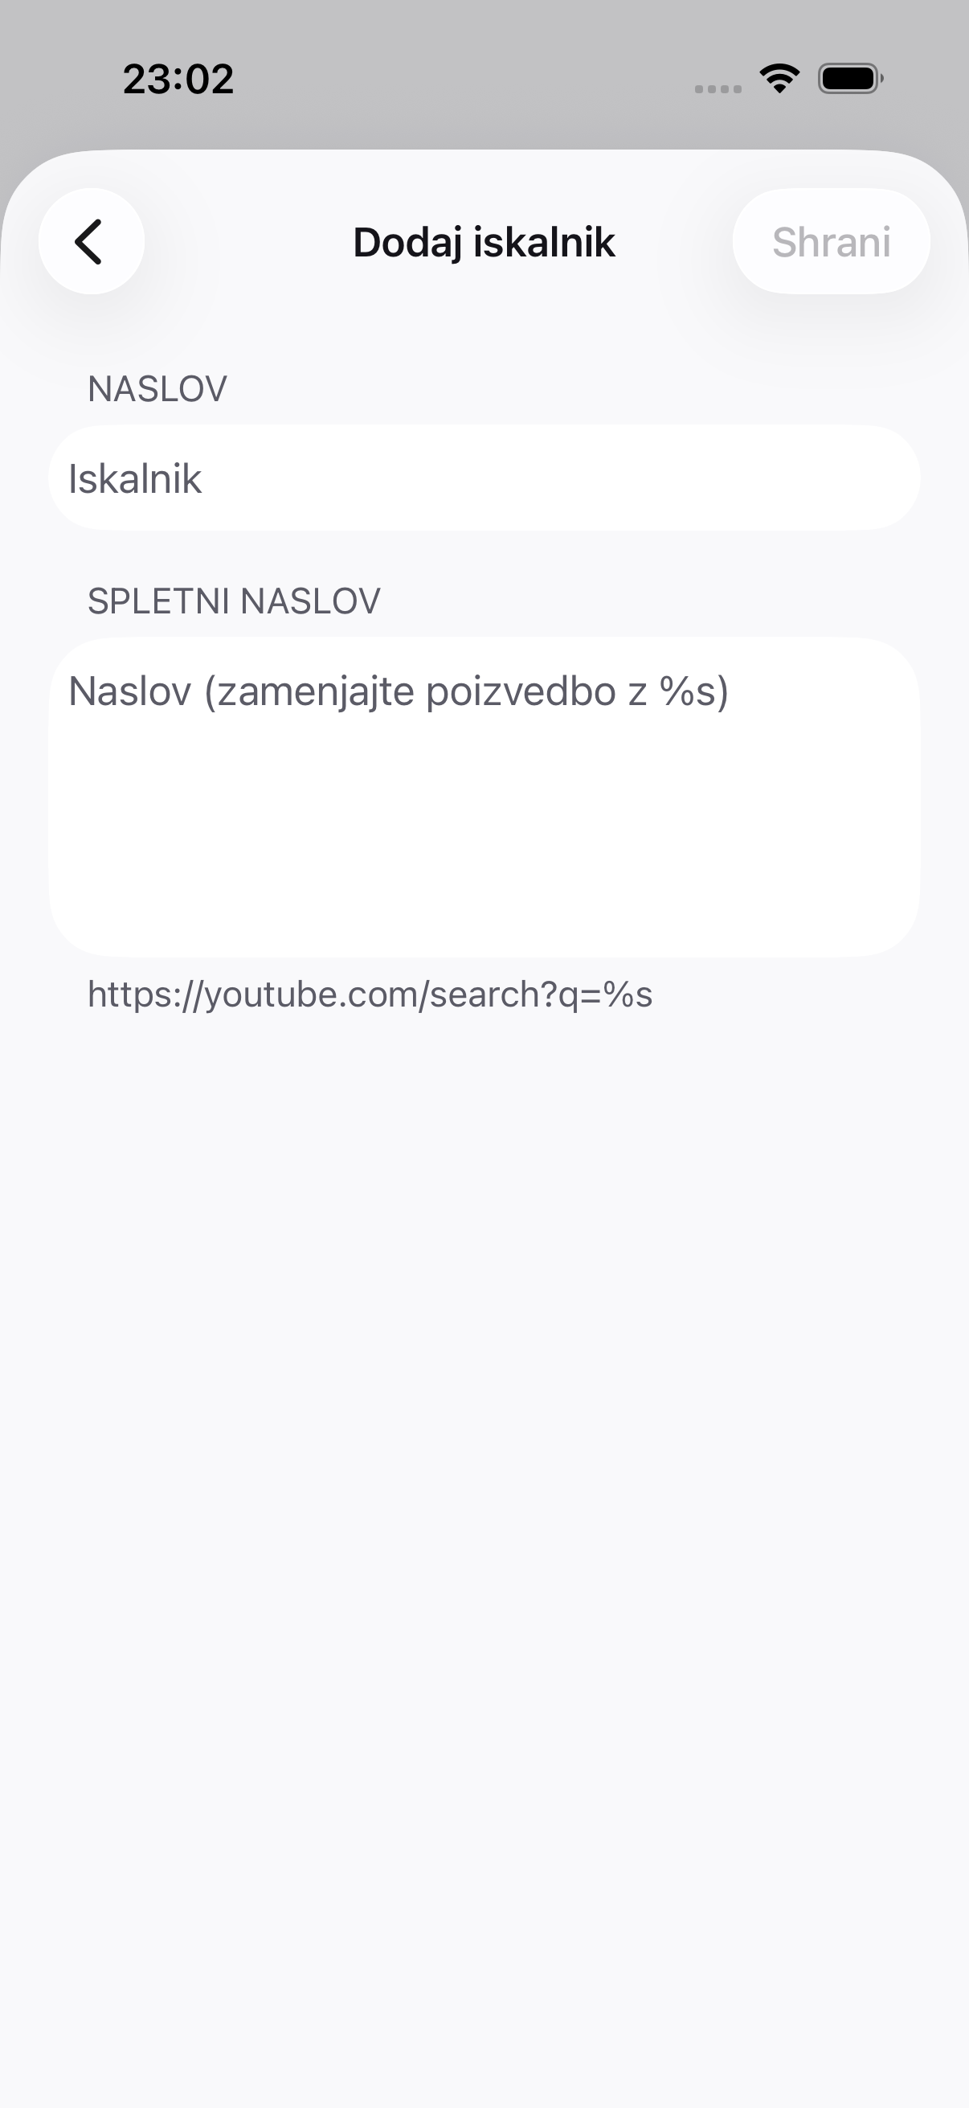
Task: Tap the SPLETNI NASLOV section label
Action: click(x=234, y=601)
